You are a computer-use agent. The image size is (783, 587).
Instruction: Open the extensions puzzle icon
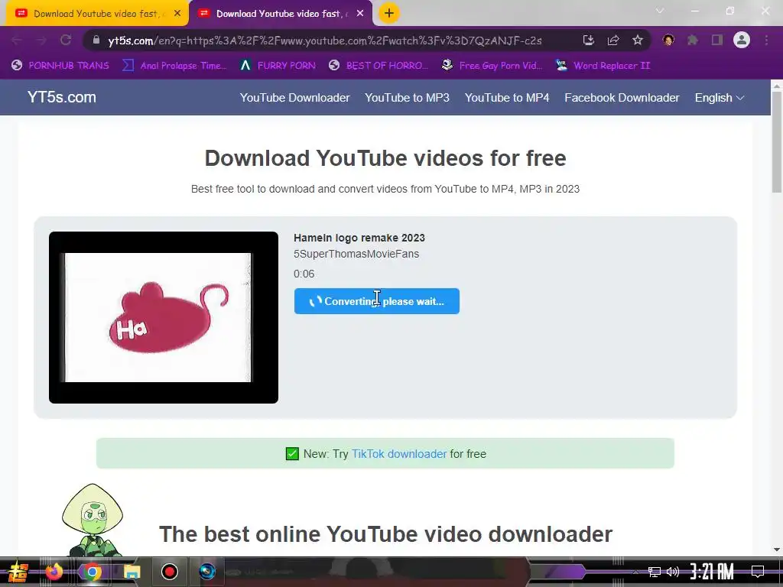click(x=693, y=40)
